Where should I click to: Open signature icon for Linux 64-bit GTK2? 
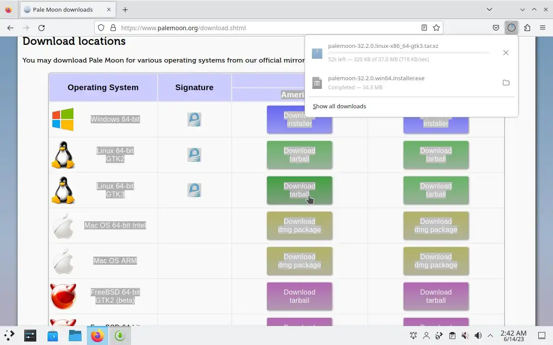(x=194, y=155)
